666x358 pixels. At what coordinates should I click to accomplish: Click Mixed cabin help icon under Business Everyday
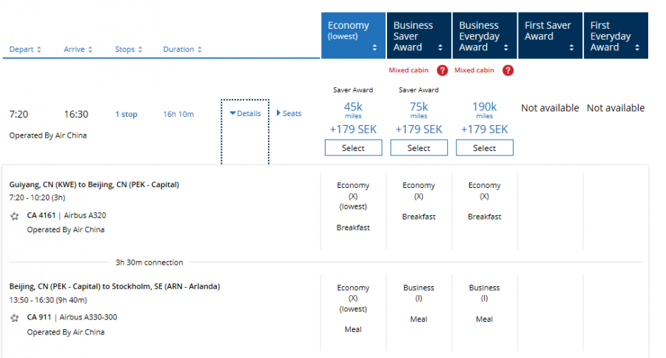coord(508,71)
